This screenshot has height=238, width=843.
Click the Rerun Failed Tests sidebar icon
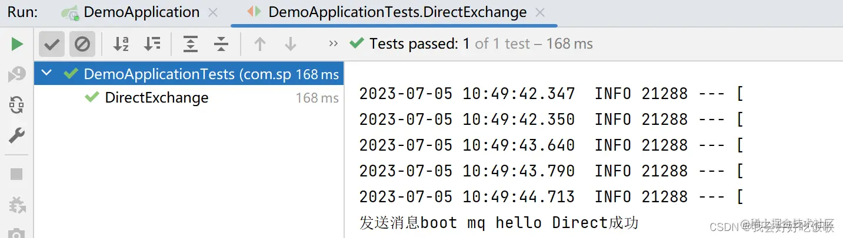point(17,75)
